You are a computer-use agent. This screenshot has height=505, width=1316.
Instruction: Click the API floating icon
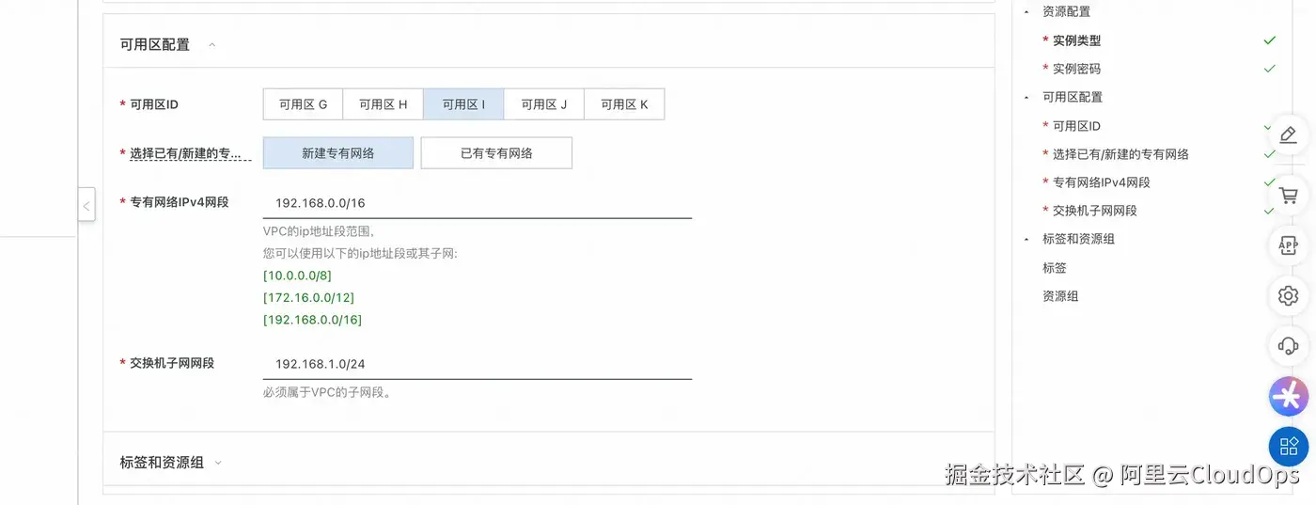pyautogui.click(x=1288, y=245)
